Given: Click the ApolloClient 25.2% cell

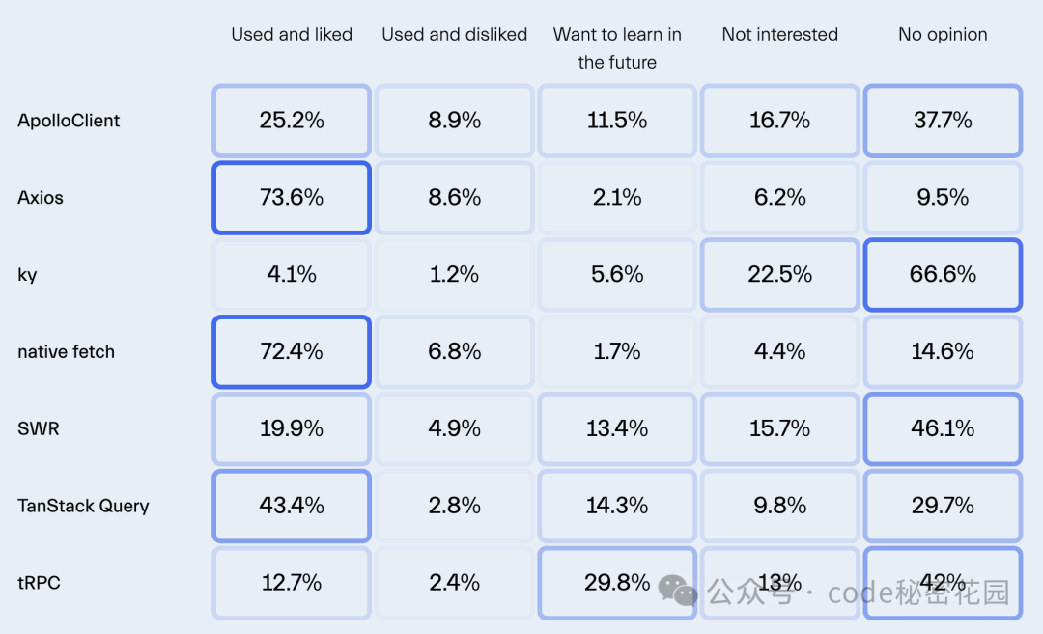Looking at the screenshot, I should click(x=292, y=121).
